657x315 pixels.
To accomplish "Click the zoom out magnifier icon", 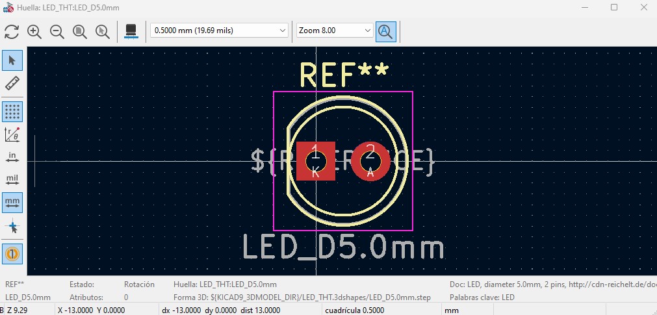I will tap(57, 31).
